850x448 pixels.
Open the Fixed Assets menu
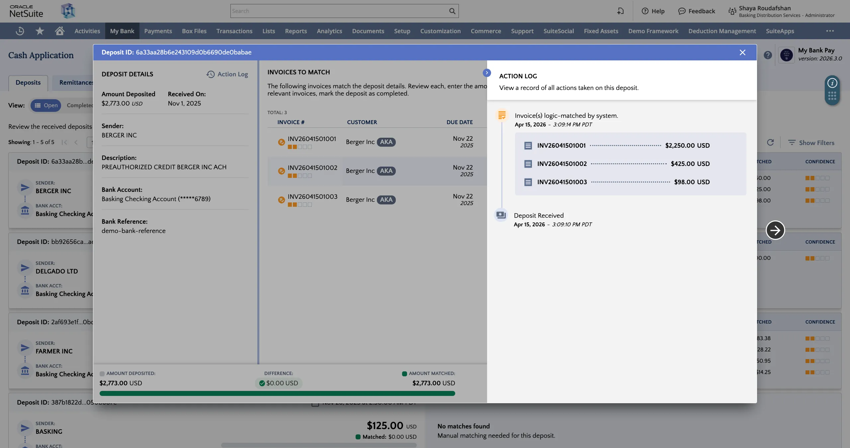coord(601,31)
